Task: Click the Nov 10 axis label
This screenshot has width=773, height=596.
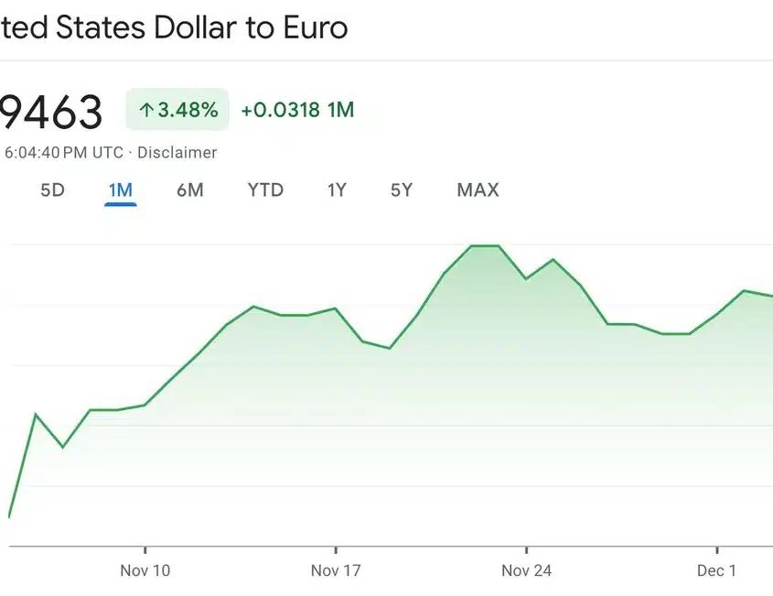Action: [145, 570]
